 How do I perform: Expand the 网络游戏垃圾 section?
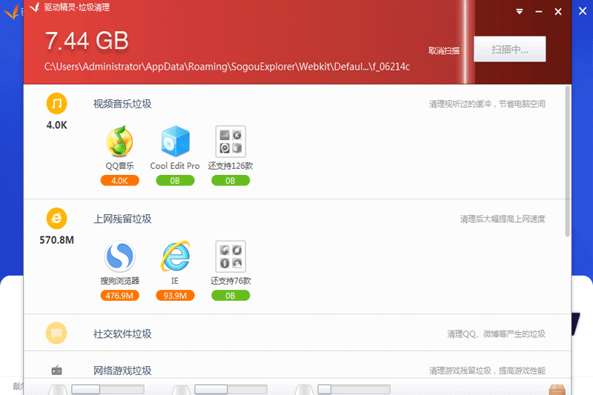point(122,370)
